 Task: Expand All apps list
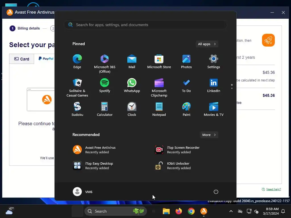(x=207, y=44)
